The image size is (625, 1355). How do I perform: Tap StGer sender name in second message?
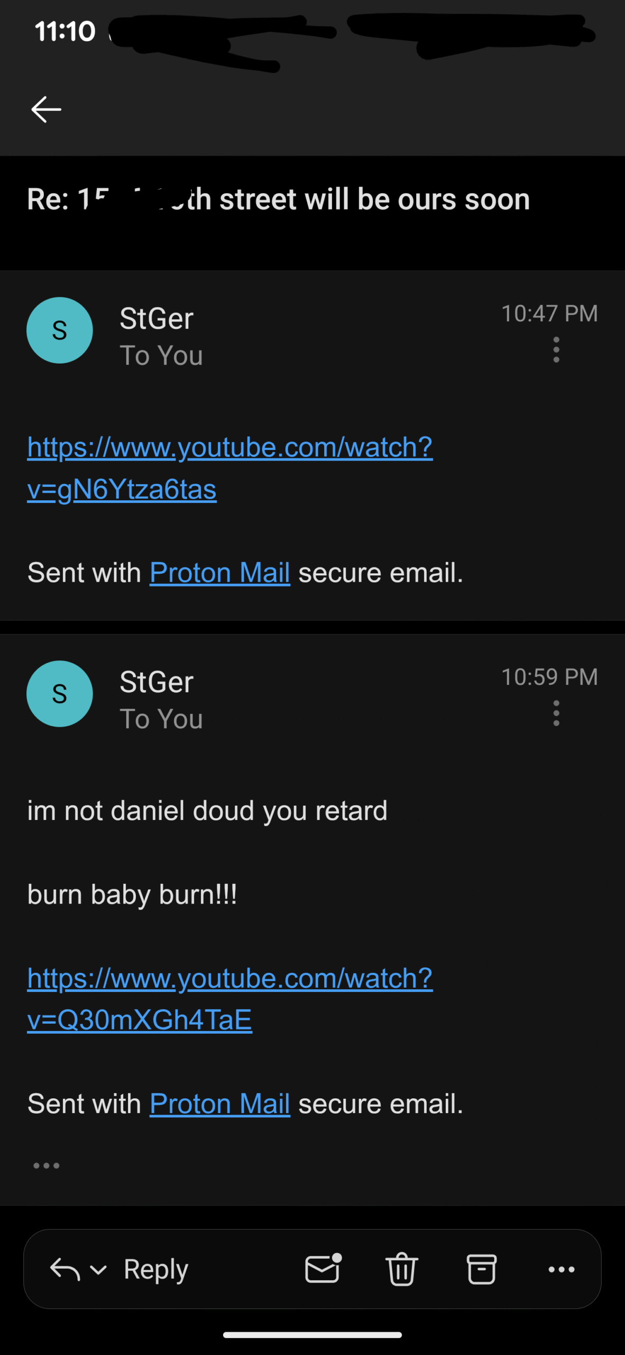coord(157,682)
